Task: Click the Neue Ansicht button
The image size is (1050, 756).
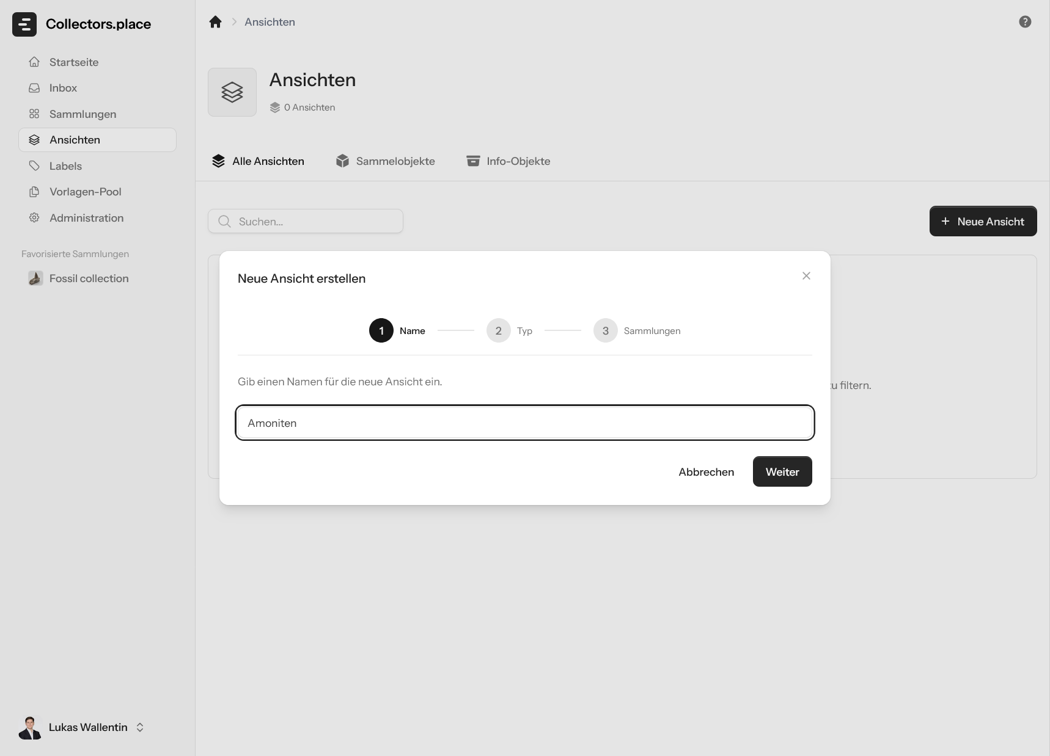Action: coord(983,221)
